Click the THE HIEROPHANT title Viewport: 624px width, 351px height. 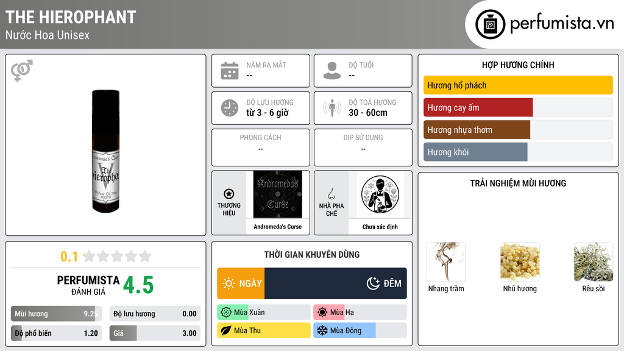[71, 17]
